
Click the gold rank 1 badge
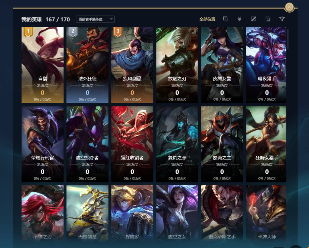tap(28, 32)
